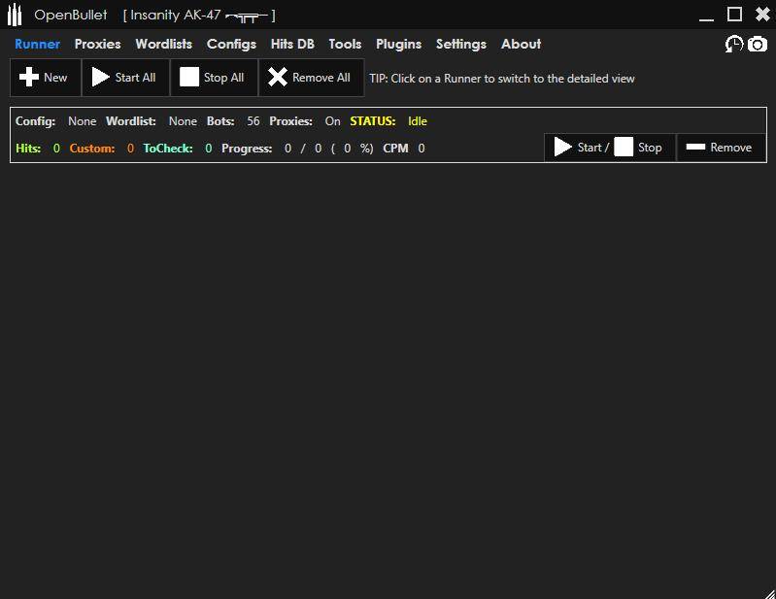The height and width of the screenshot is (599, 776).
Task: Click the clock history icon
Action: (734, 44)
